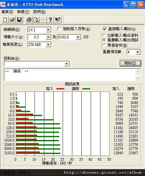The image size is (145, 176).
Task: Click inside the 描述 description text area
Action: 70,75
